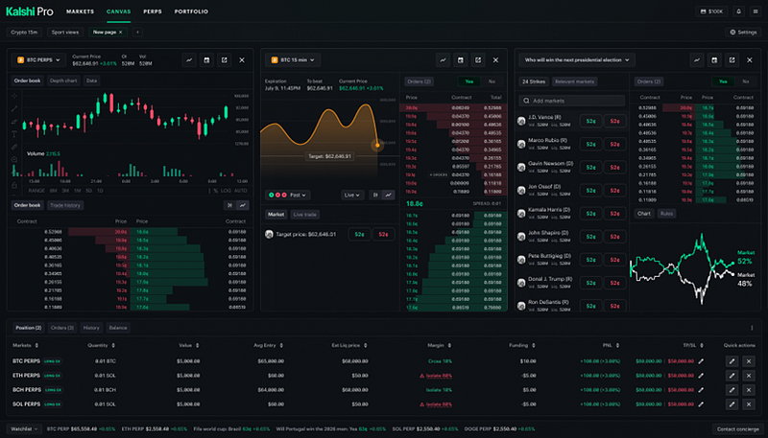Select the text annotation tool
Screen dimensions: 768x438
pos(14,134)
